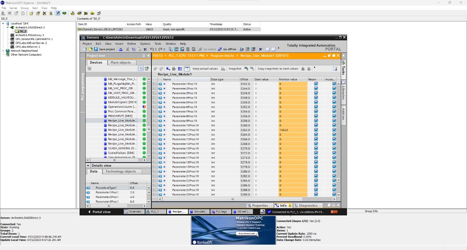The height and width of the screenshot is (250, 467).
Task: Toggle Retain checkbox for Parameter5Proc19
Action: point(316,102)
